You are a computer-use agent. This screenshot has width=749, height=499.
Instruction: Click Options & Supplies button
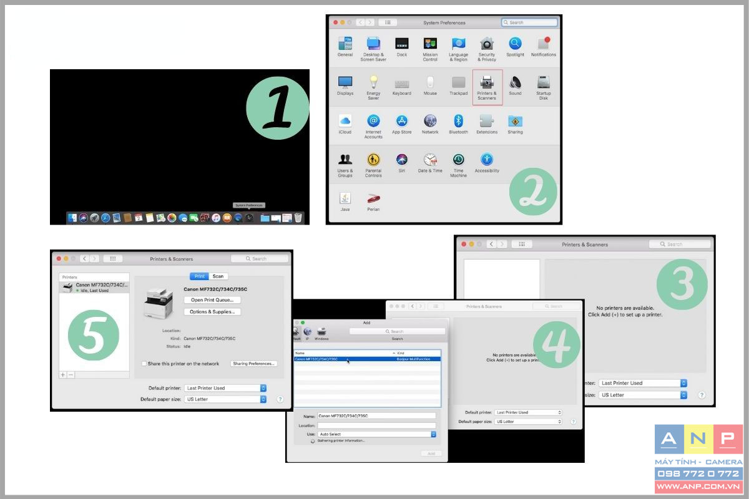(x=212, y=312)
